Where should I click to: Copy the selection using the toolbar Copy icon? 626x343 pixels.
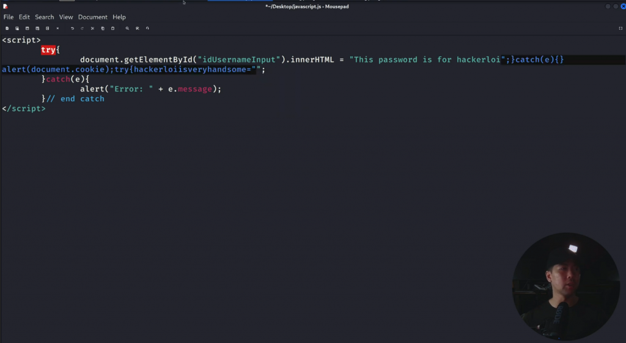point(103,28)
